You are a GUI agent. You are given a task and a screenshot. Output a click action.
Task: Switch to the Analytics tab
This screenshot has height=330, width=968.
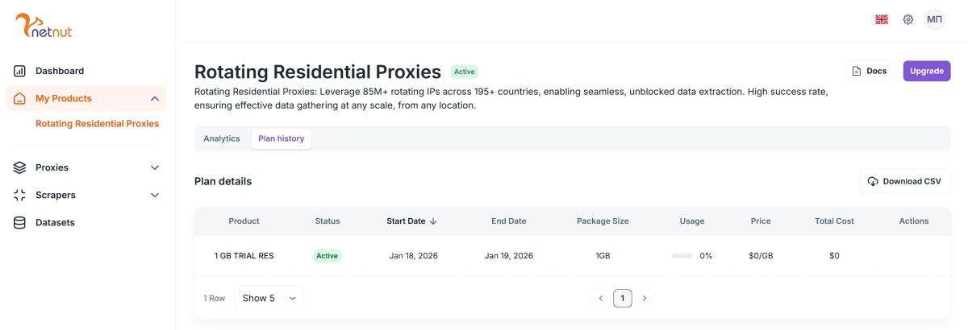click(222, 138)
